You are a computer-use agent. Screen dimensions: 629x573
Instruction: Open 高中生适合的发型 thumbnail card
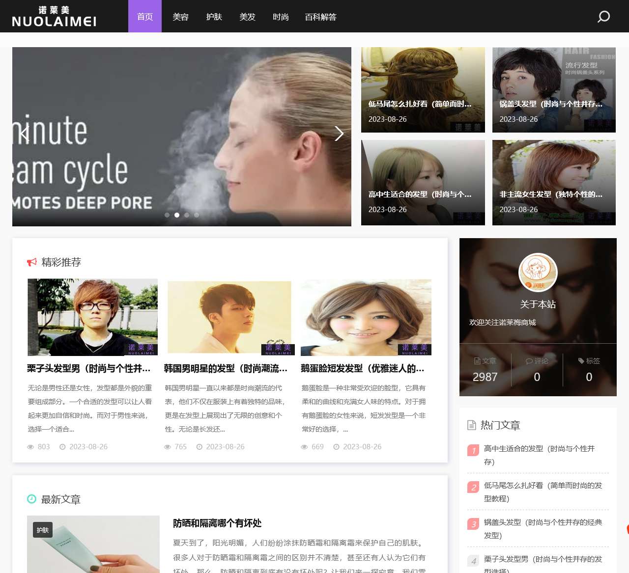point(423,183)
